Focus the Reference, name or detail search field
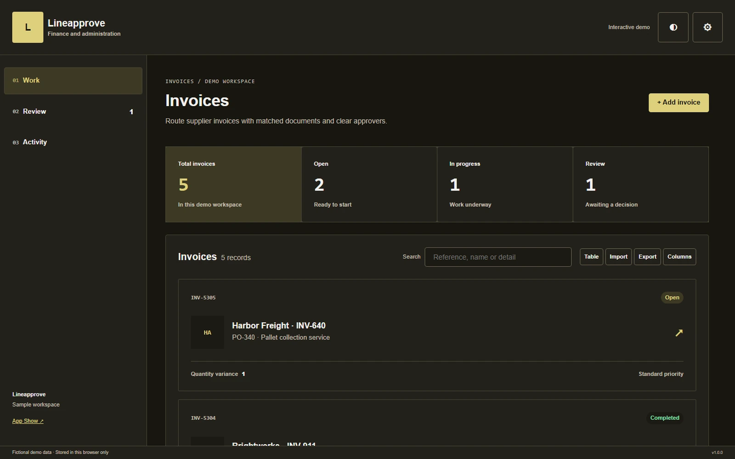Viewport: 735px width, 459px height. pyautogui.click(x=498, y=257)
